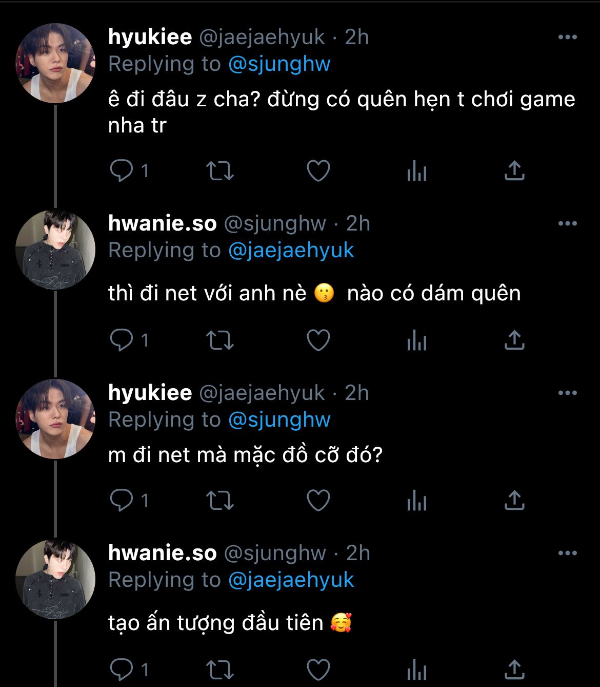Like the 'm đi net mà mặc đồ cỡ đó' tweet
Image resolution: width=600 pixels, height=687 pixels.
pyautogui.click(x=318, y=500)
